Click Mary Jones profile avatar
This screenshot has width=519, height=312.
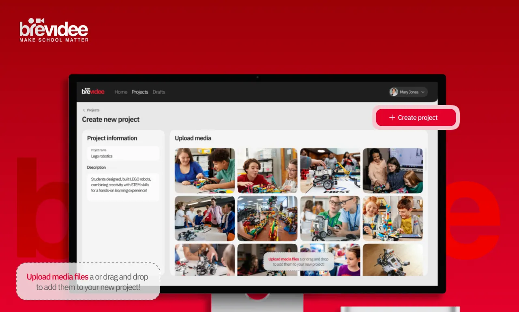pos(394,92)
